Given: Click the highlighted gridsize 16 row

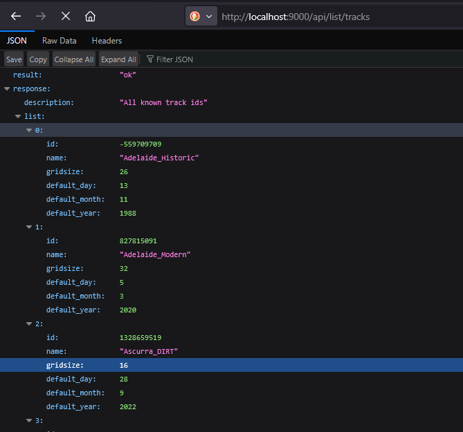Looking at the screenshot, I should click(x=231, y=365).
